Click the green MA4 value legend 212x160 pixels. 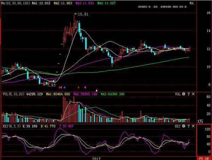tap(107, 3)
